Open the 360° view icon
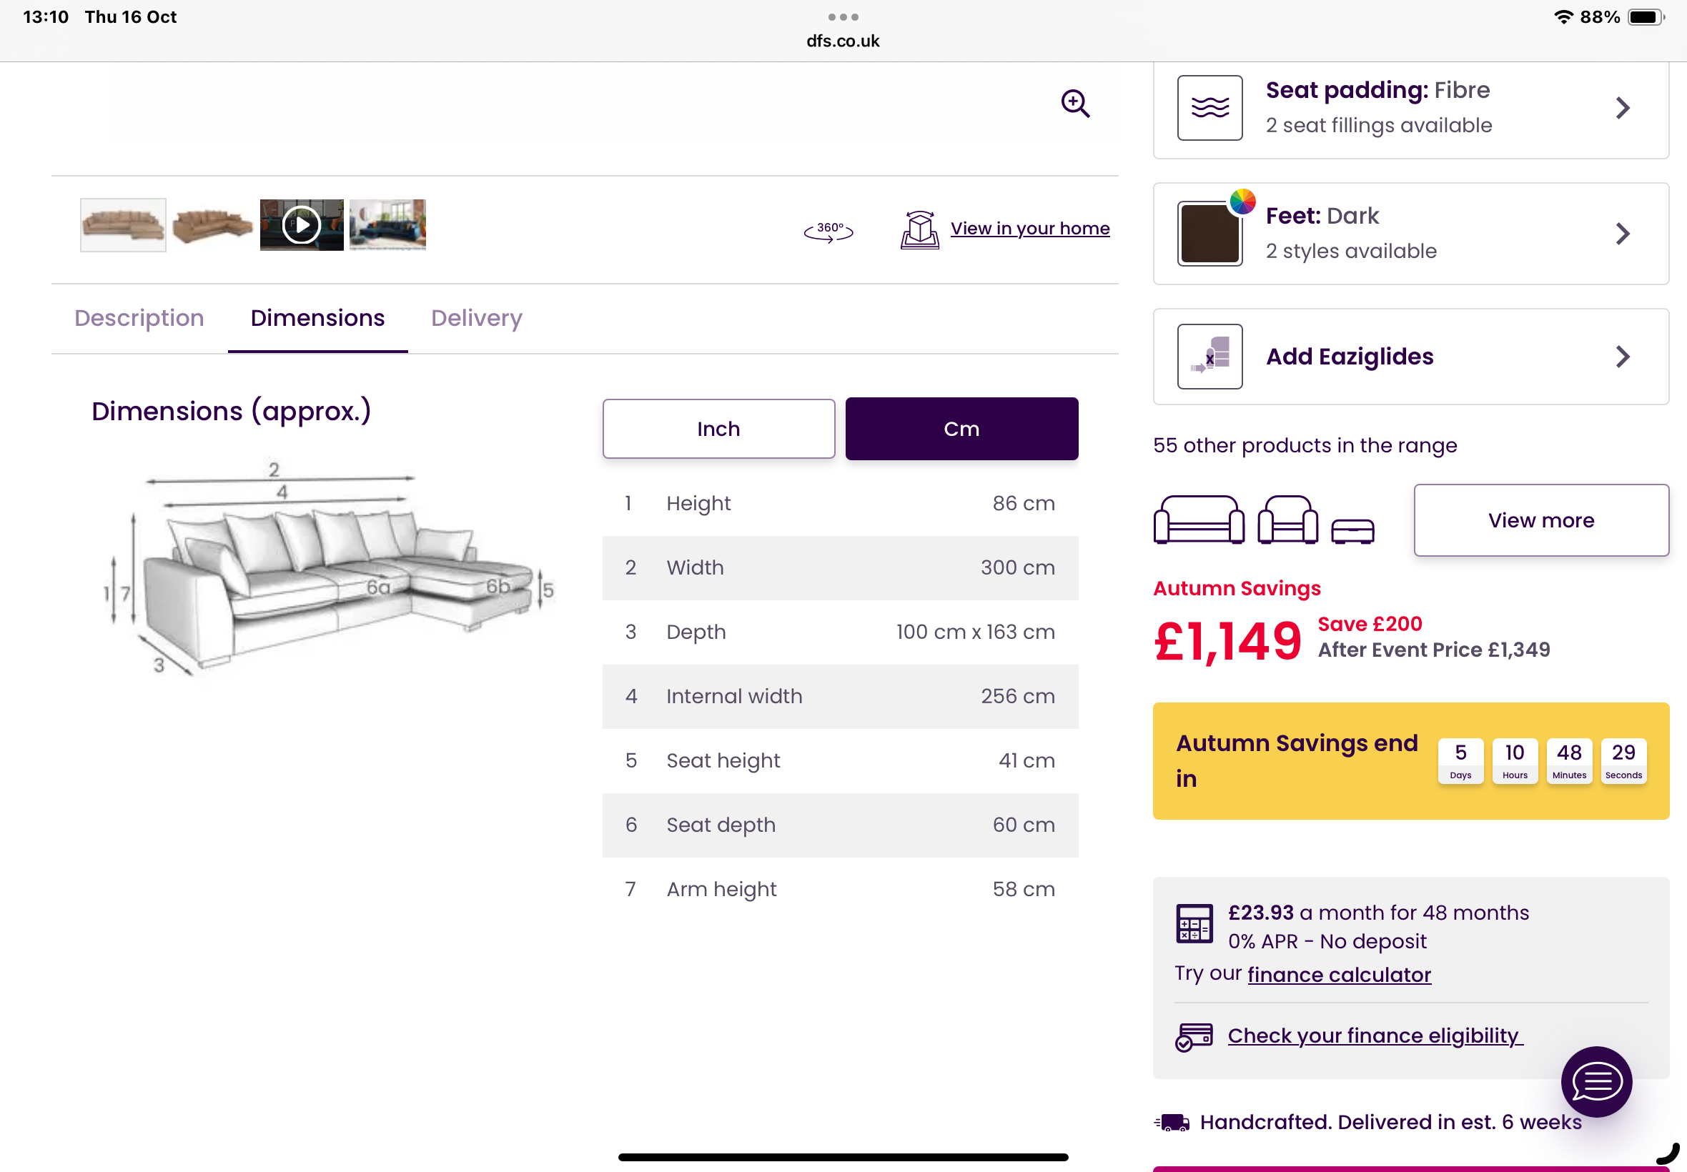Viewport: 1687px width, 1172px height. click(x=828, y=232)
